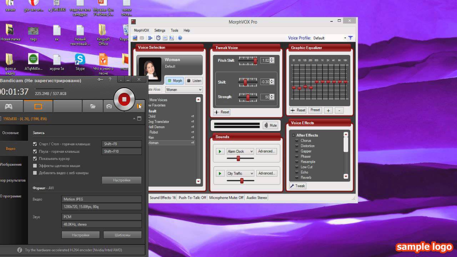Play the Alarm Clock sound
Viewport: 457px width, 257px height.
pos(220,151)
